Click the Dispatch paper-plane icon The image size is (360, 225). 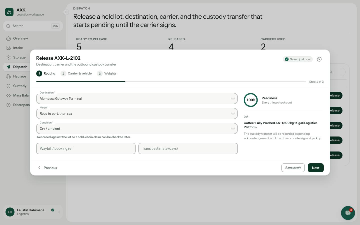tap(8, 67)
